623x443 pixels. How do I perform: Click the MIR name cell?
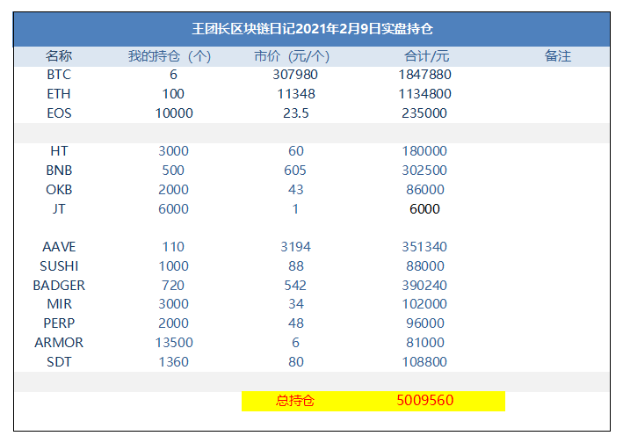click(x=60, y=304)
